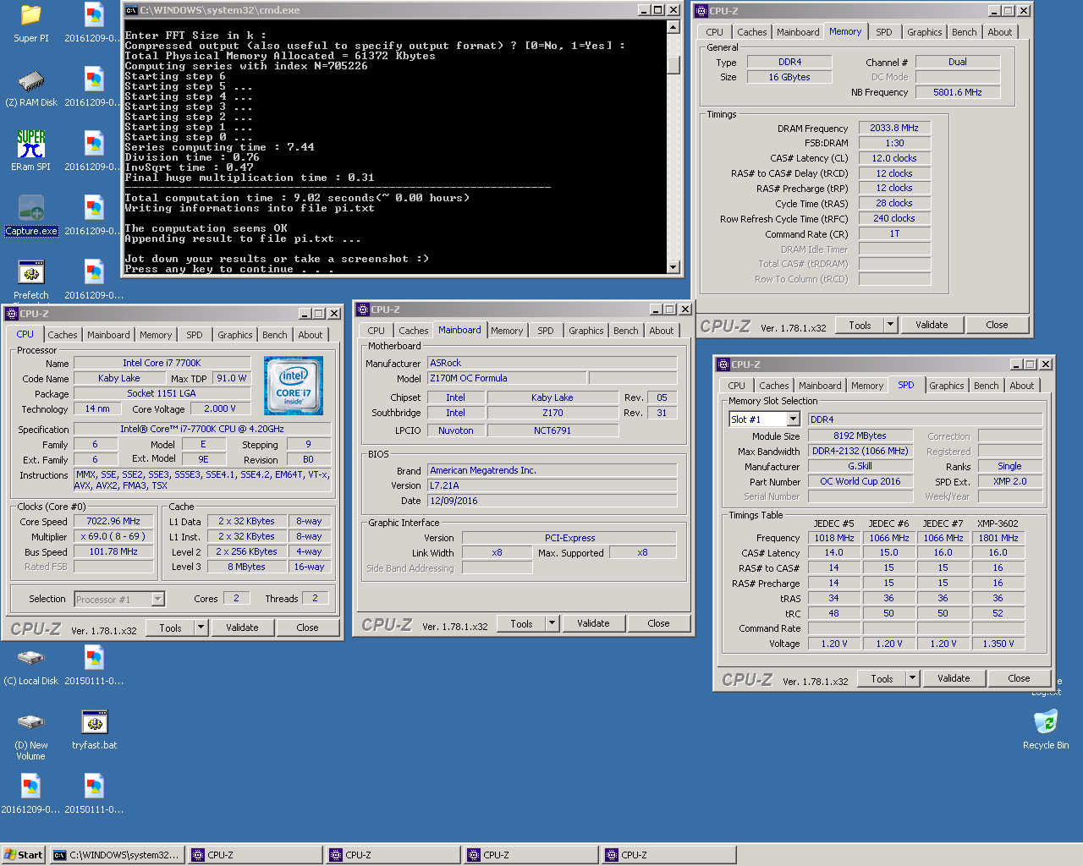This screenshot has height=866, width=1083.
Task: Open Tools dropdown arrow in Memory window
Action: coord(890,325)
